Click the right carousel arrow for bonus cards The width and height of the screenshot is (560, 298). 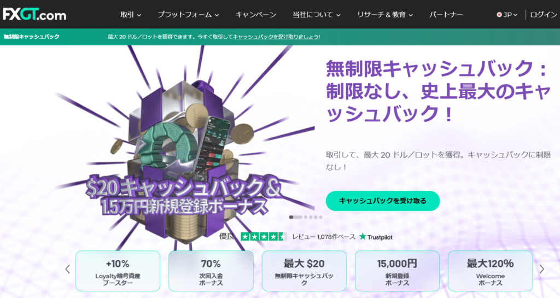pyautogui.click(x=541, y=269)
